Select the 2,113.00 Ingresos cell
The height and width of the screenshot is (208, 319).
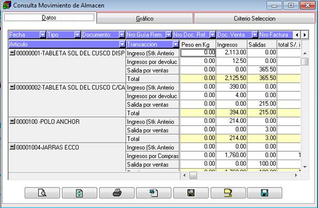tap(232, 53)
